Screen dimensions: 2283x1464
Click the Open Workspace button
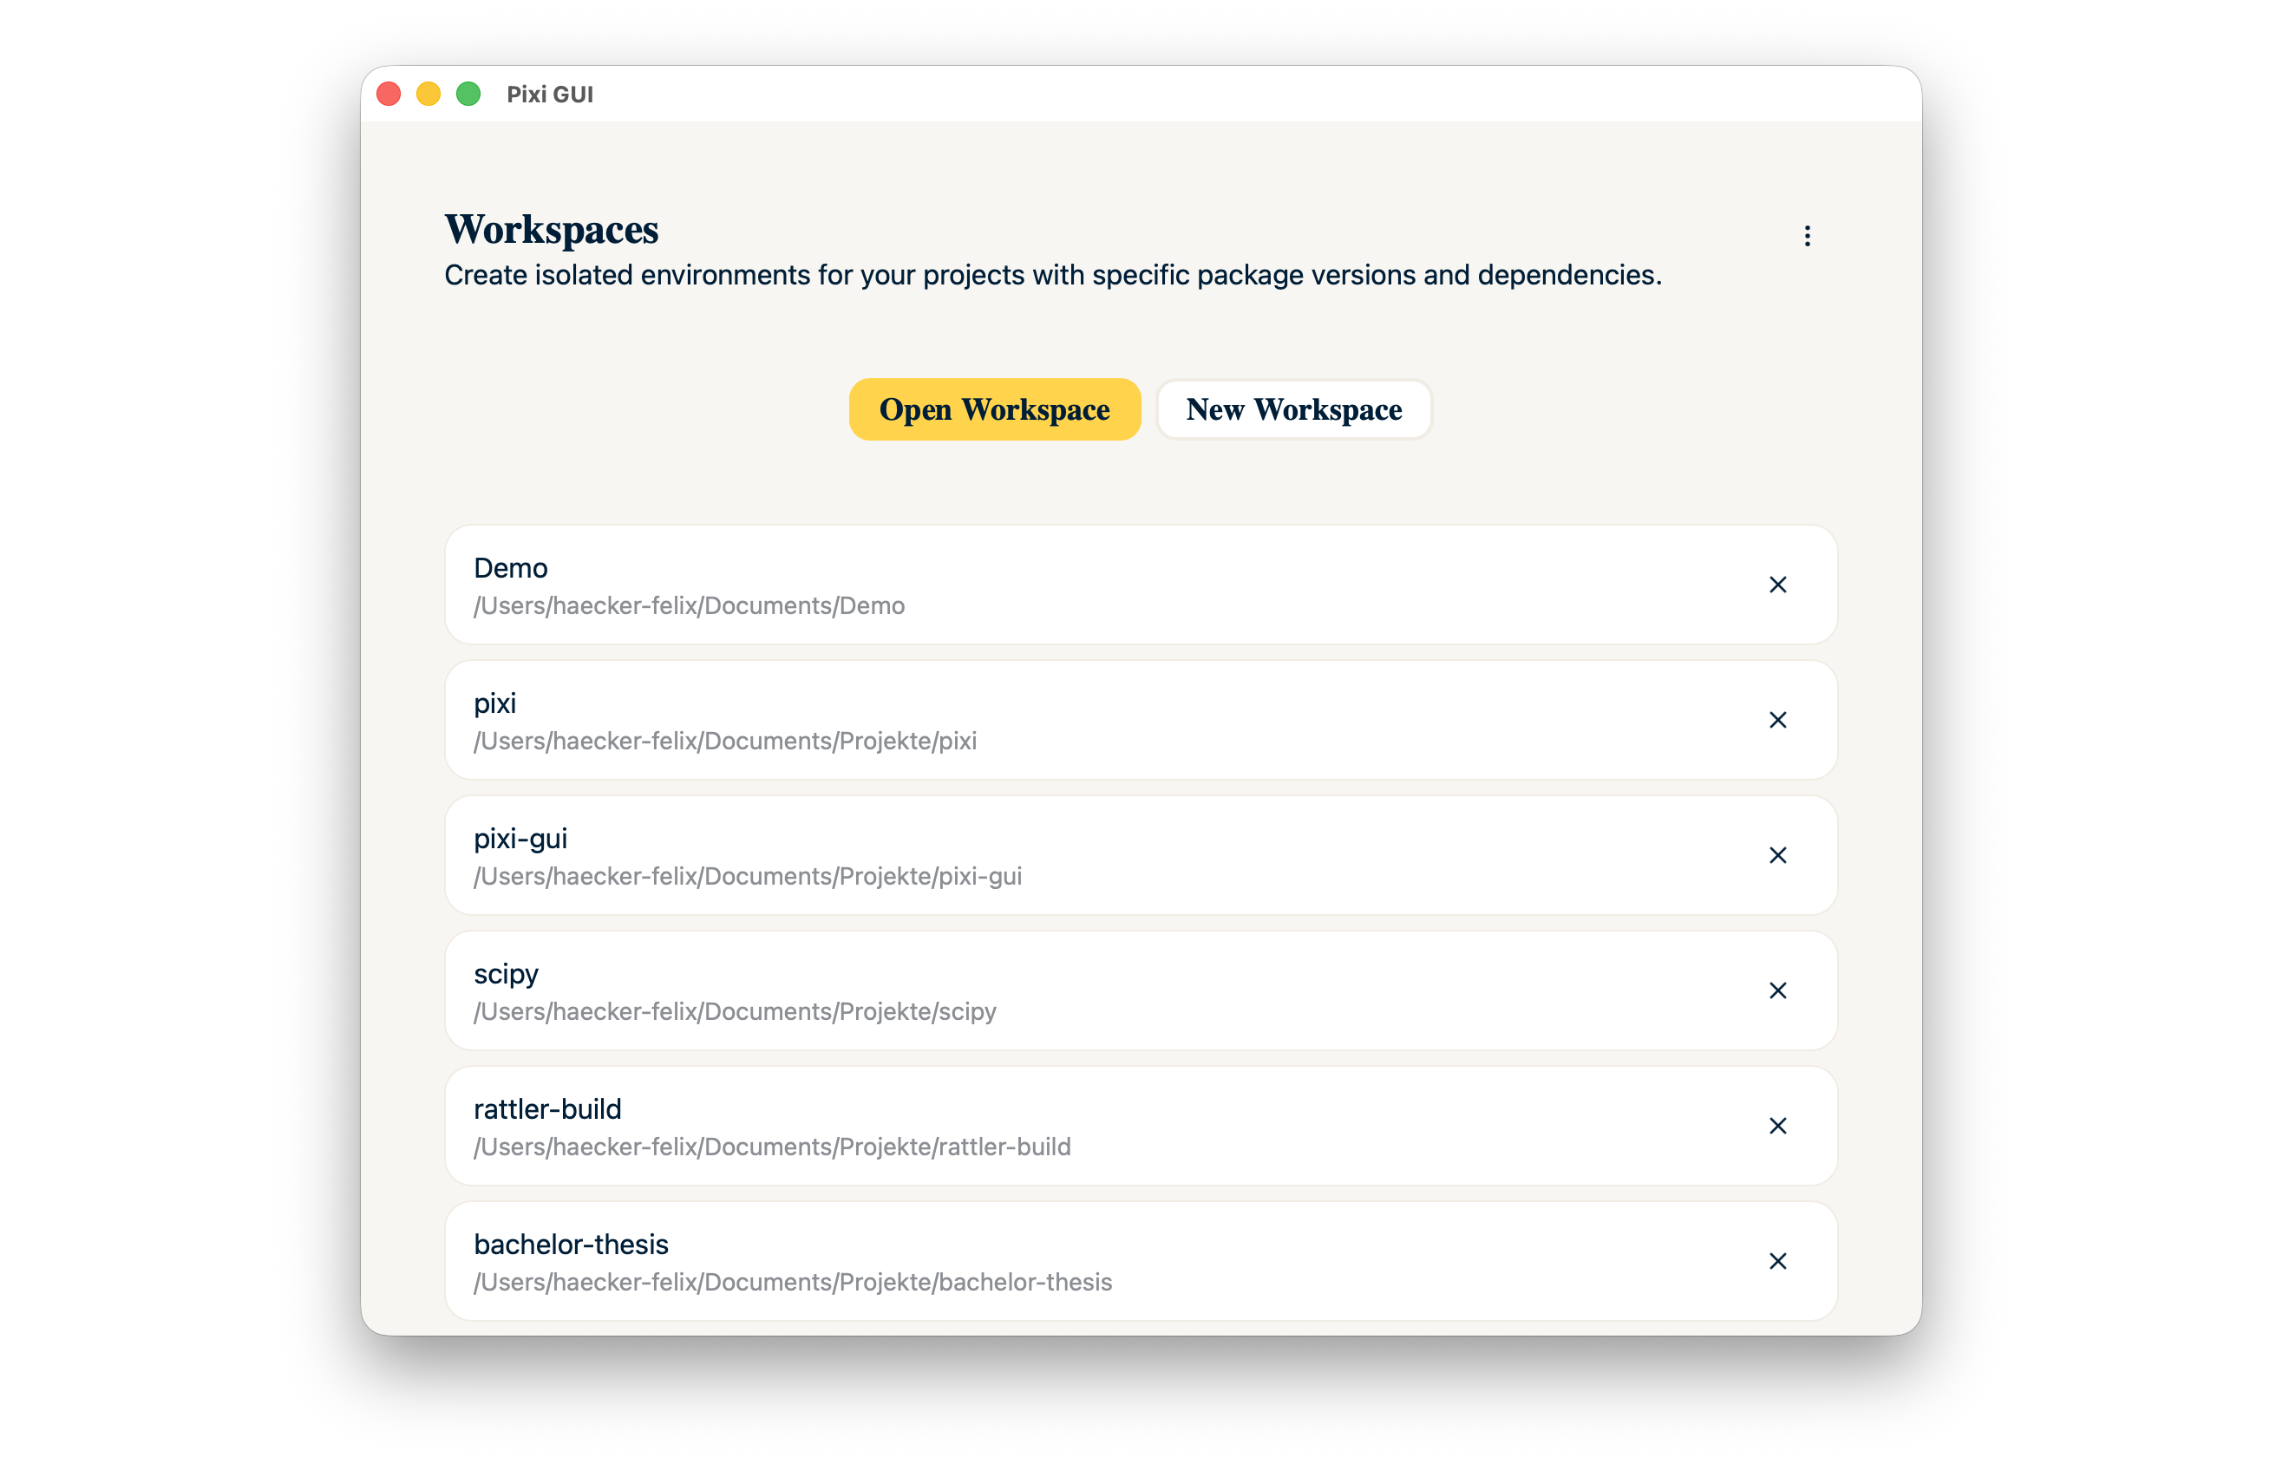pyautogui.click(x=994, y=409)
